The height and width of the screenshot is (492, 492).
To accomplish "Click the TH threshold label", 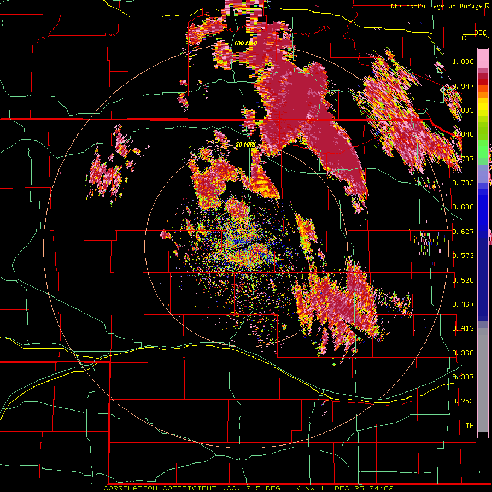I will 470,426.
